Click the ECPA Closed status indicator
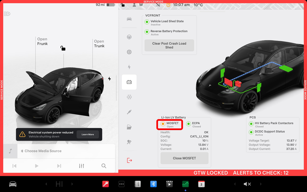The width and height of the screenshot is (307, 192). point(189,124)
